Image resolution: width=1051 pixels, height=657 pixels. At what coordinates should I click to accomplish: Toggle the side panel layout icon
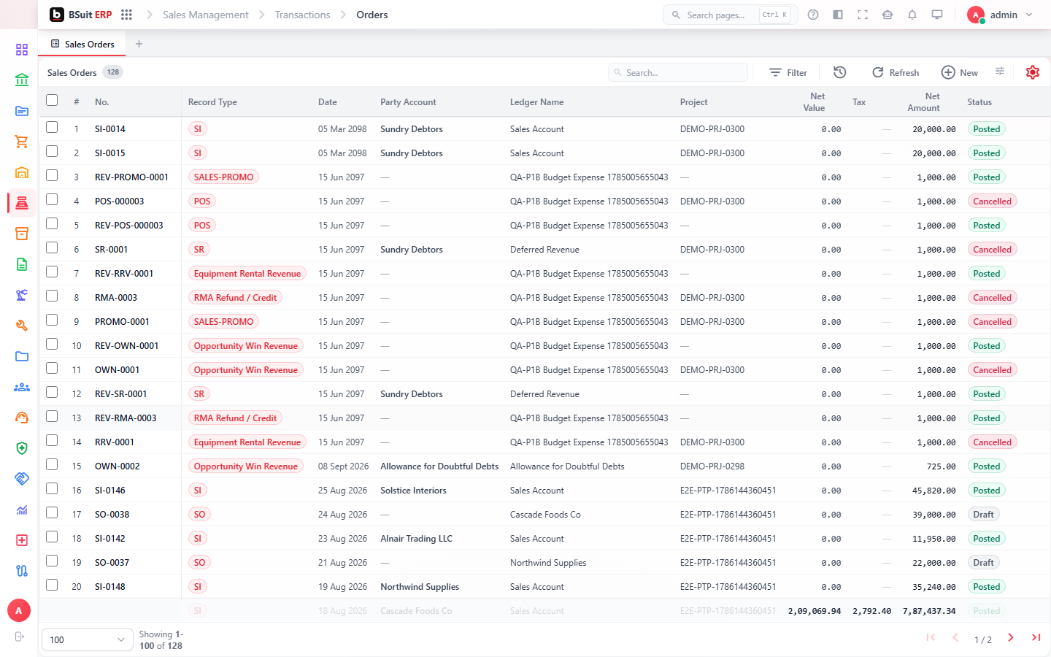(x=838, y=15)
